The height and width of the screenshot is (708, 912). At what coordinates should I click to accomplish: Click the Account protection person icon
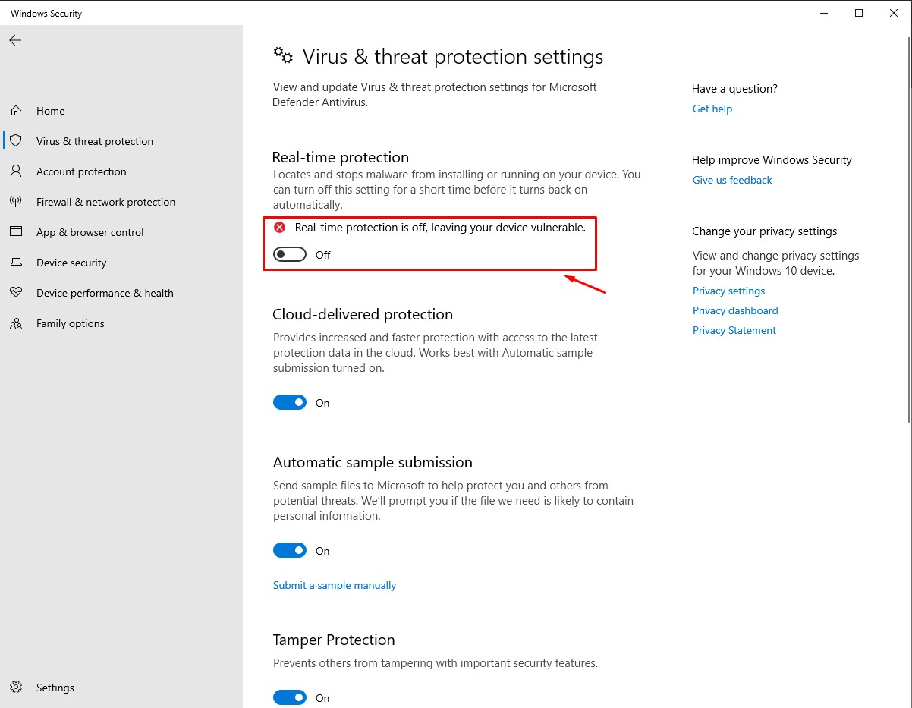[16, 171]
